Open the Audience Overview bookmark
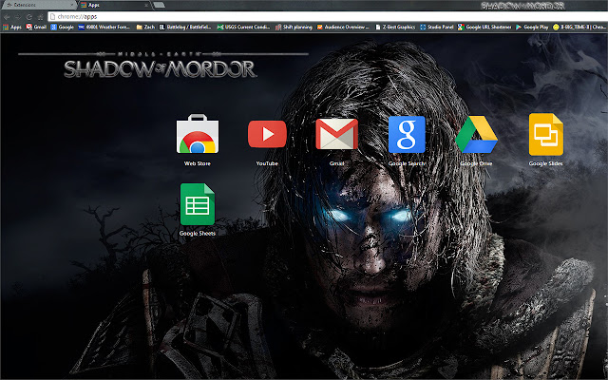Image resolution: width=608 pixels, height=380 pixels. pos(344,28)
